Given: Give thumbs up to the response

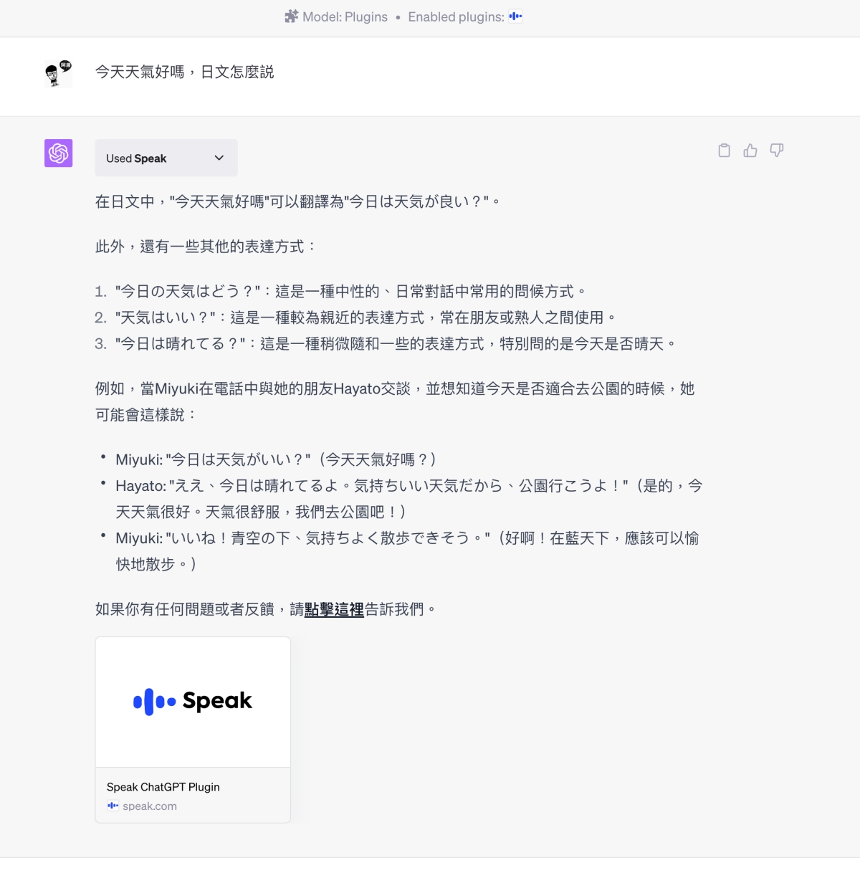Looking at the screenshot, I should pos(750,151).
